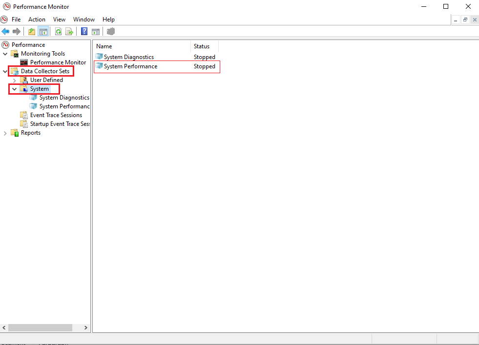Open Help with the blue question mark icon
Screen dimensions: 479x345
pyautogui.click(x=84, y=31)
